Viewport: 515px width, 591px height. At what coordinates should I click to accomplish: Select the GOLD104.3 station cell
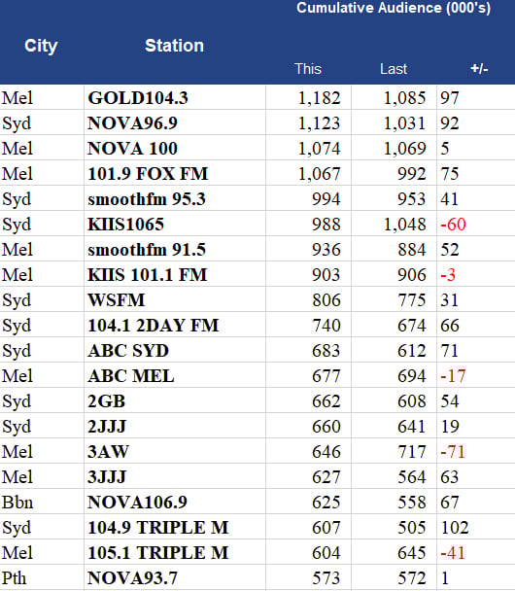coord(175,98)
